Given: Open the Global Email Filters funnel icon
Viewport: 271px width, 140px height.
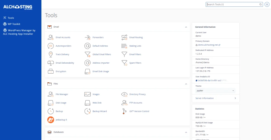Looking at the screenshot, I should coord(88,54).
